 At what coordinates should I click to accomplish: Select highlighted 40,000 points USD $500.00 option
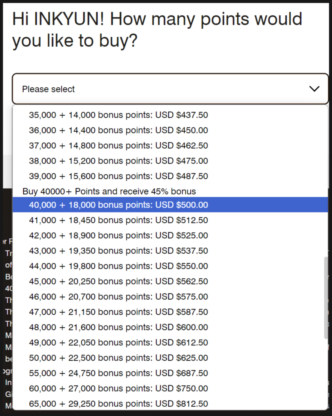pos(118,205)
